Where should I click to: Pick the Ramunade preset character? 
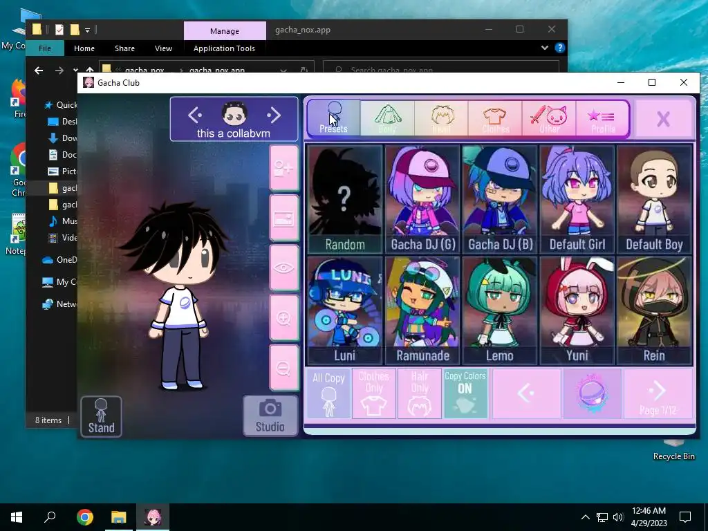tap(422, 310)
